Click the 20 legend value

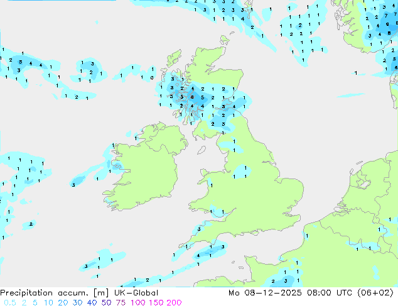63,303
